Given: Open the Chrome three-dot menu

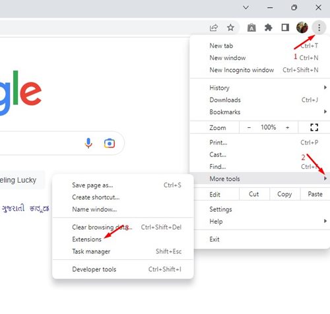Looking at the screenshot, I should 319,28.
